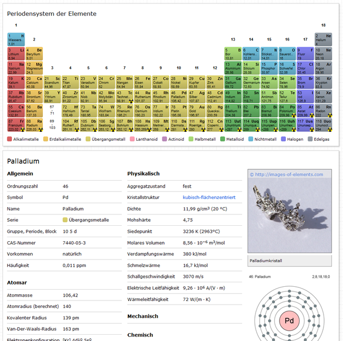Click the Platin (Pt) element tile
This screenshot has width=343, height=341.
pos(179,111)
